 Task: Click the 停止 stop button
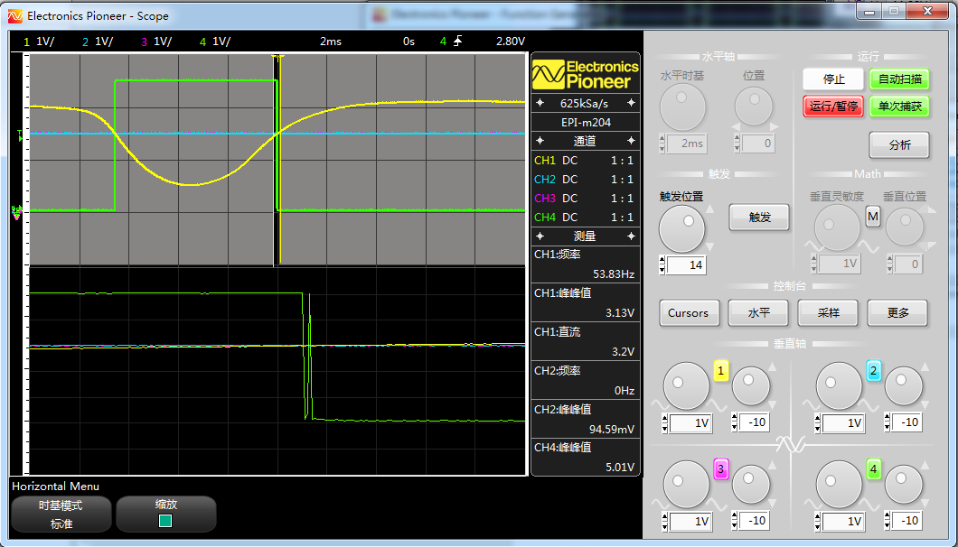coord(833,79)
